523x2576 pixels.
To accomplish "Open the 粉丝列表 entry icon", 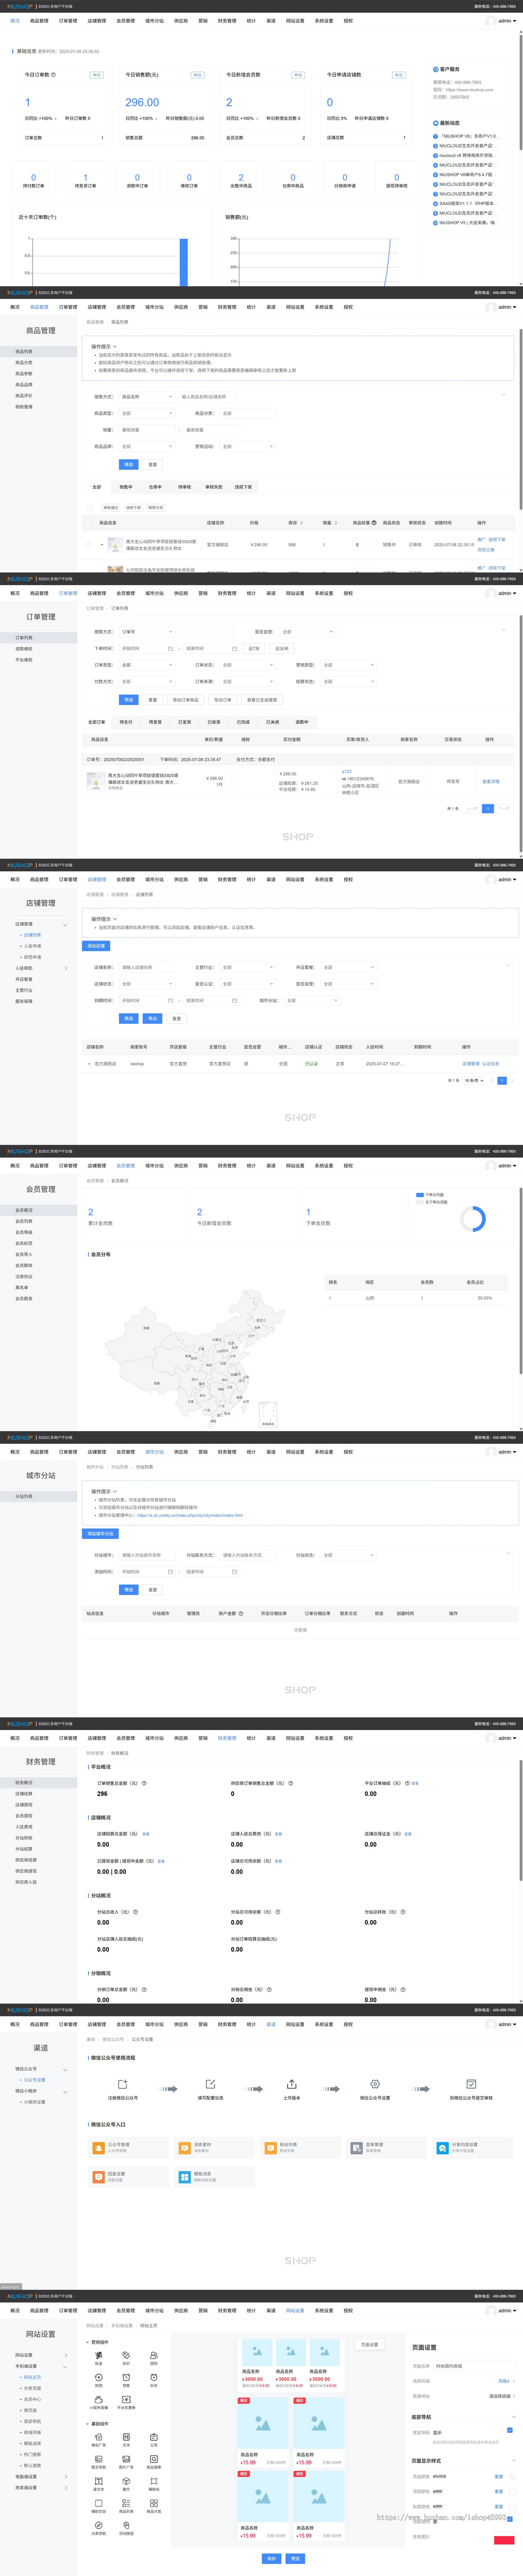I will pos(271,2148).
